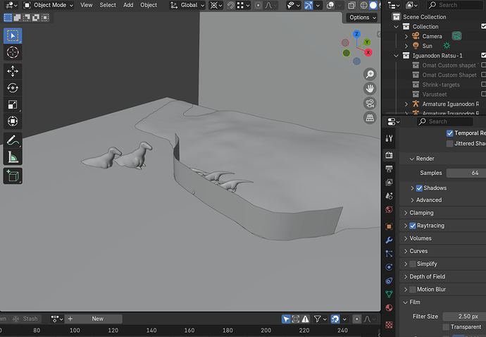Screen dimensions: 486x337
Task: Select the Annotate pencil tool
Action: [13, 140]
